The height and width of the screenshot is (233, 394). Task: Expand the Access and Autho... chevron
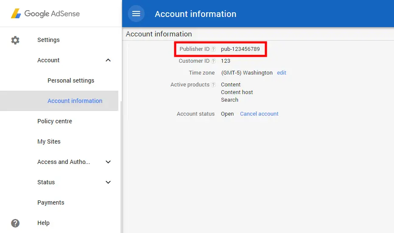point(108,162)
